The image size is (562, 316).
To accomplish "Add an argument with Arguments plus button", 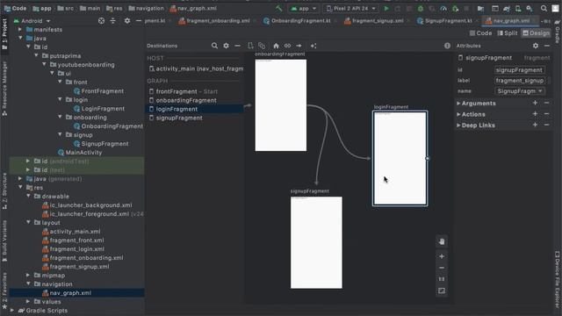I will (535, 104).
